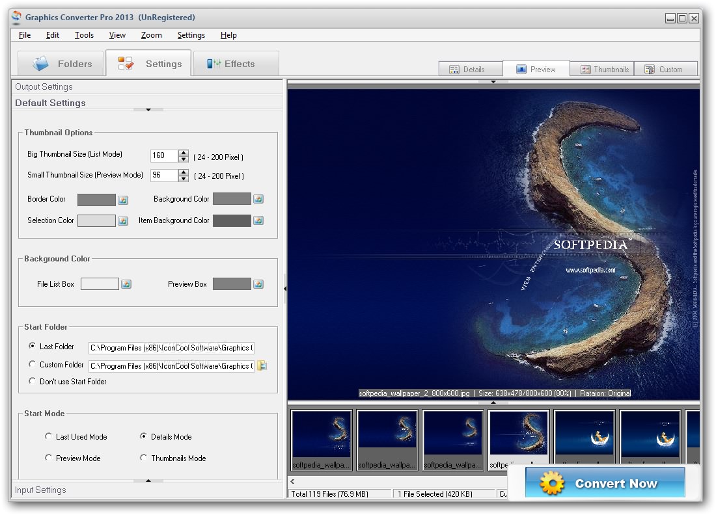Click the Graphics Converter Pro application icon

[x=16, y=18]
